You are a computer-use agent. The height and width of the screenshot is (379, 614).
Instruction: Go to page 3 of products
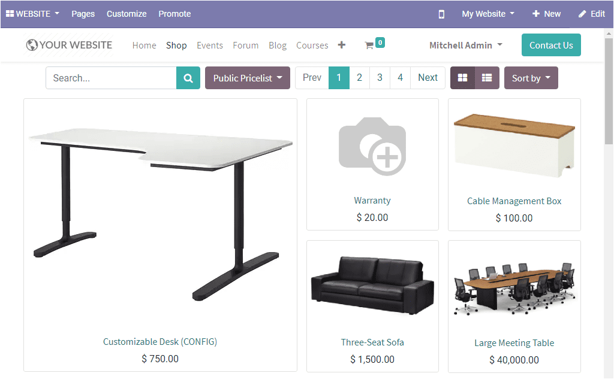click(x=380, y=78)
